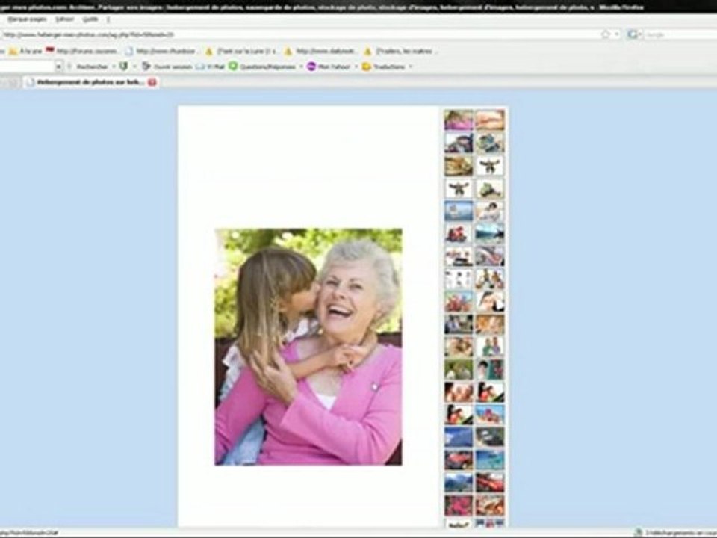Close the 'Hébergement de photos' tab
Image resolution: width=717 pixels, height=538 pixels.
(x=152, y=82)
